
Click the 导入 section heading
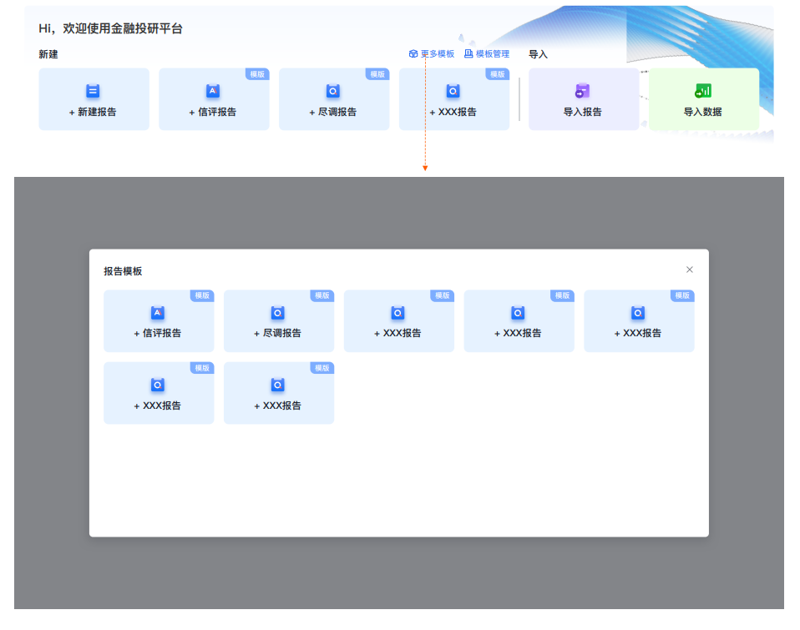[539, 54]
